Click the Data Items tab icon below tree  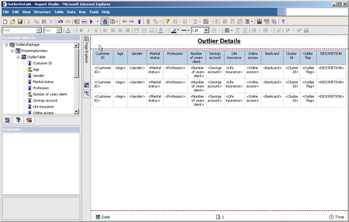18,120
